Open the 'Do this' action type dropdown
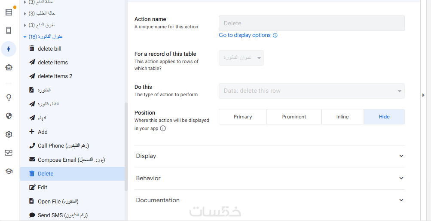The width and height of the screenshot is (431, 221). click(312, 91)
